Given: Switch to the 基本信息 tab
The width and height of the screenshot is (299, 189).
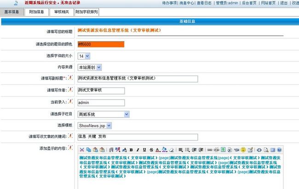Looking at the screenshot, I should 11,12.
